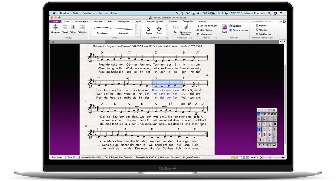Add an Akkolade brace
Screen dimensions: 336x181
pyautogui.click(x=262, y=30)
